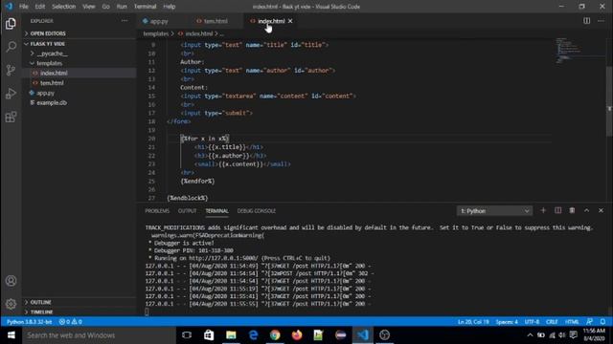Change language mode HTML
The height and width of the screenshot is (344, 613).
[572, 322]
